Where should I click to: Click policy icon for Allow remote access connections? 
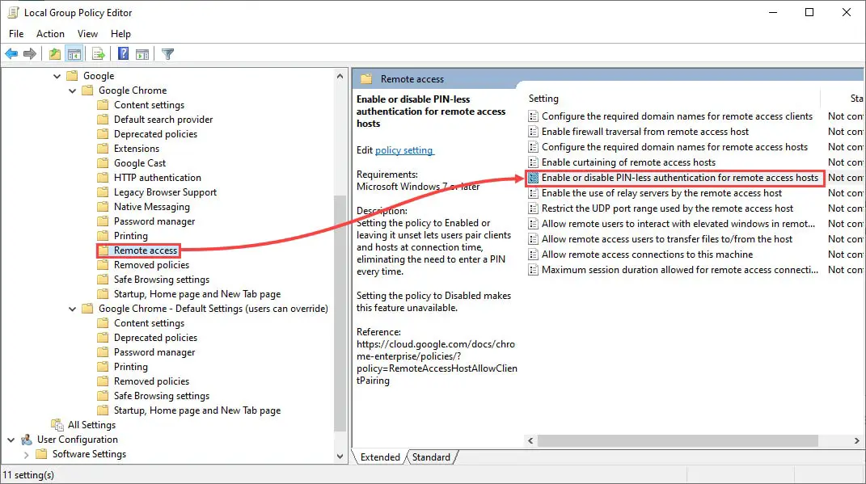(x=533, y=255)
